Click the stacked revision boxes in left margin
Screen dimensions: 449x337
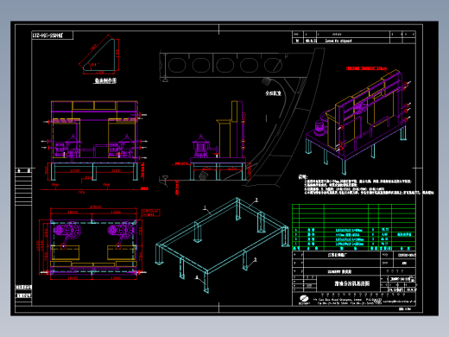pos(23,188)
